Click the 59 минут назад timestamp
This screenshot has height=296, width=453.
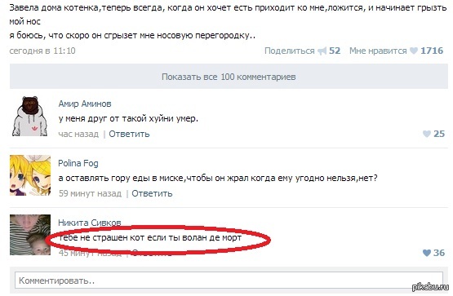pos(90,193)
